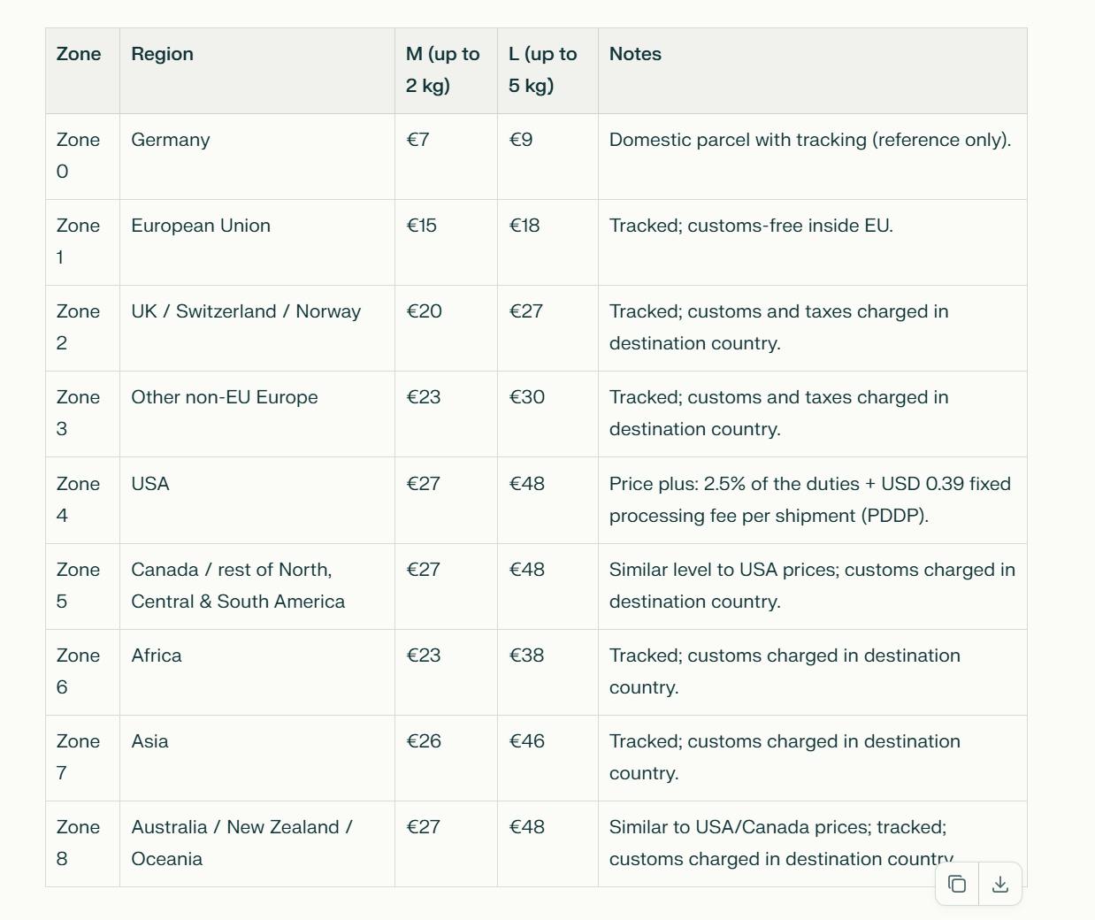
Task: Click UK / Switzerland / Norway cell
Action: 246,311
